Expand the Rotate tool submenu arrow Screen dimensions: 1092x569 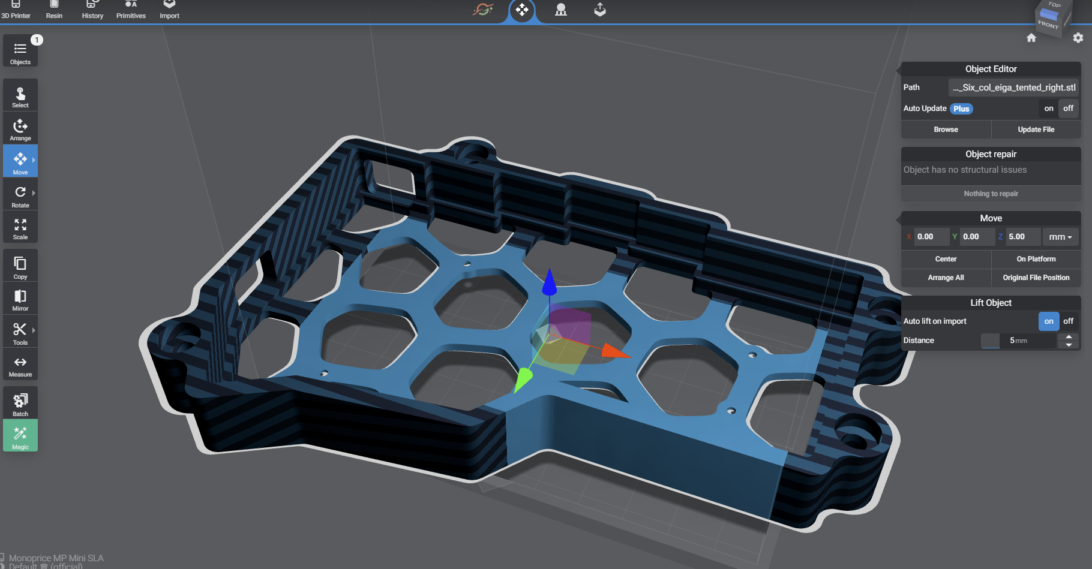(34, 193)
